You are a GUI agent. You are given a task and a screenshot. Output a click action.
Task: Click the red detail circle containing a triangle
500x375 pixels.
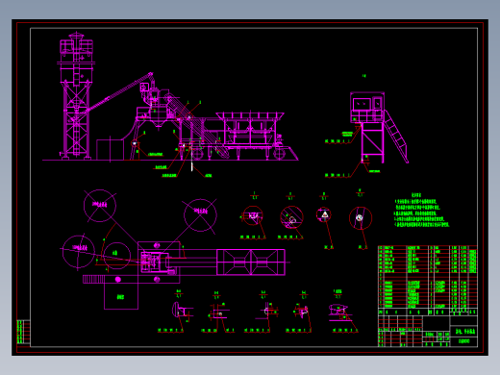point(324,214)
